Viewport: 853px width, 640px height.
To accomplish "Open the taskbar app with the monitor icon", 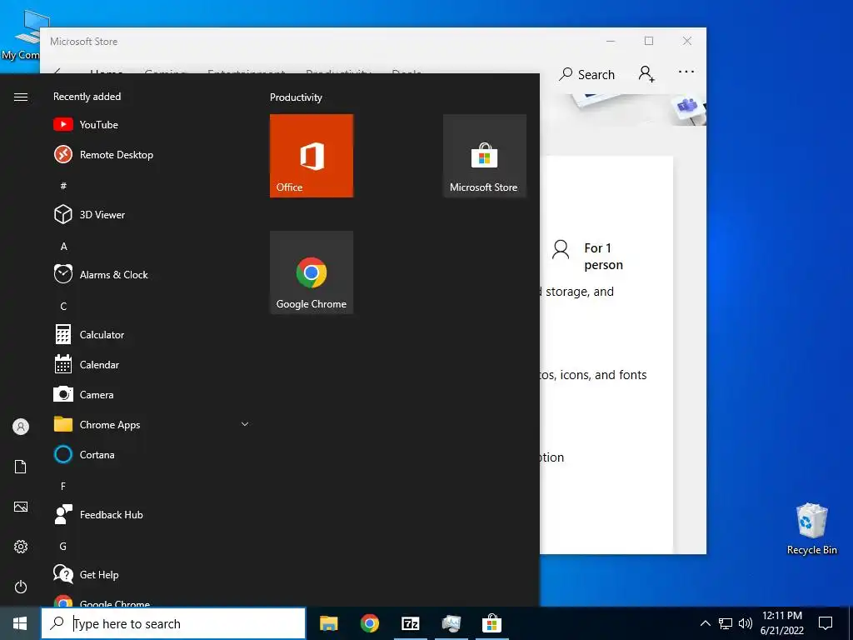I will (x=451, y=623).
